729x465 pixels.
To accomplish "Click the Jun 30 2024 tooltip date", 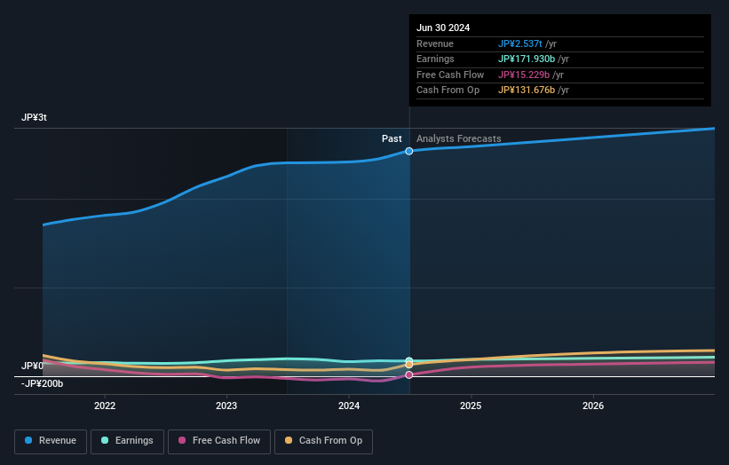I will point(443,28).
